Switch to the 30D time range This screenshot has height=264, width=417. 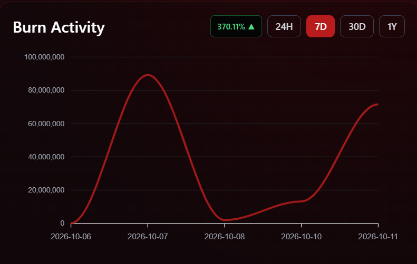coord(357,26)
